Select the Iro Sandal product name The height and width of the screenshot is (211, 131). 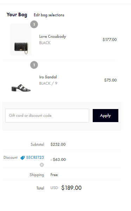[48, 77]
